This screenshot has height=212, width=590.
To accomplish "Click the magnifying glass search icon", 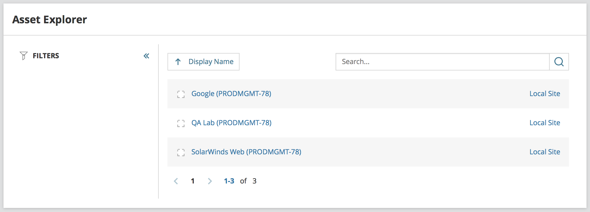I will pos(559,62).
